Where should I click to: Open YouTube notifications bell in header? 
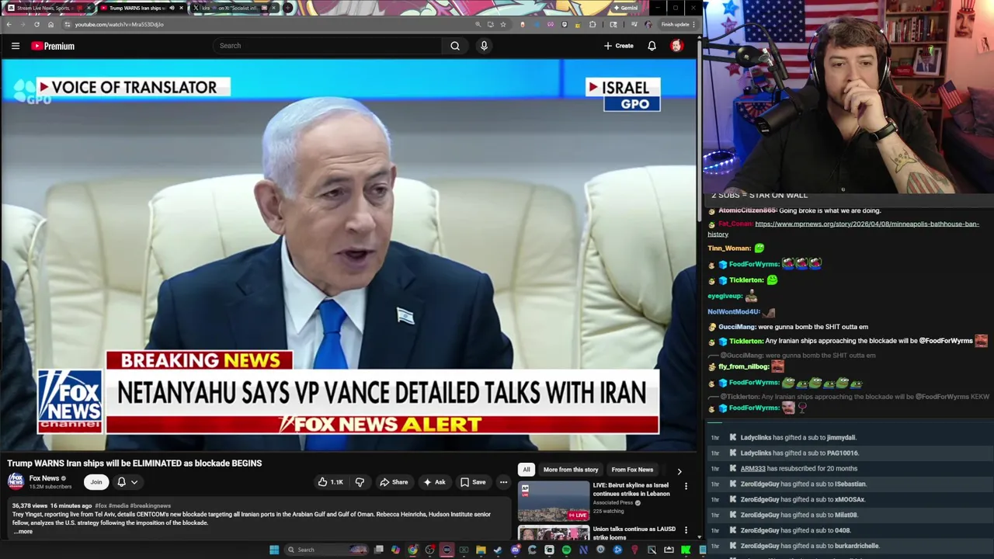coord(652,46)
